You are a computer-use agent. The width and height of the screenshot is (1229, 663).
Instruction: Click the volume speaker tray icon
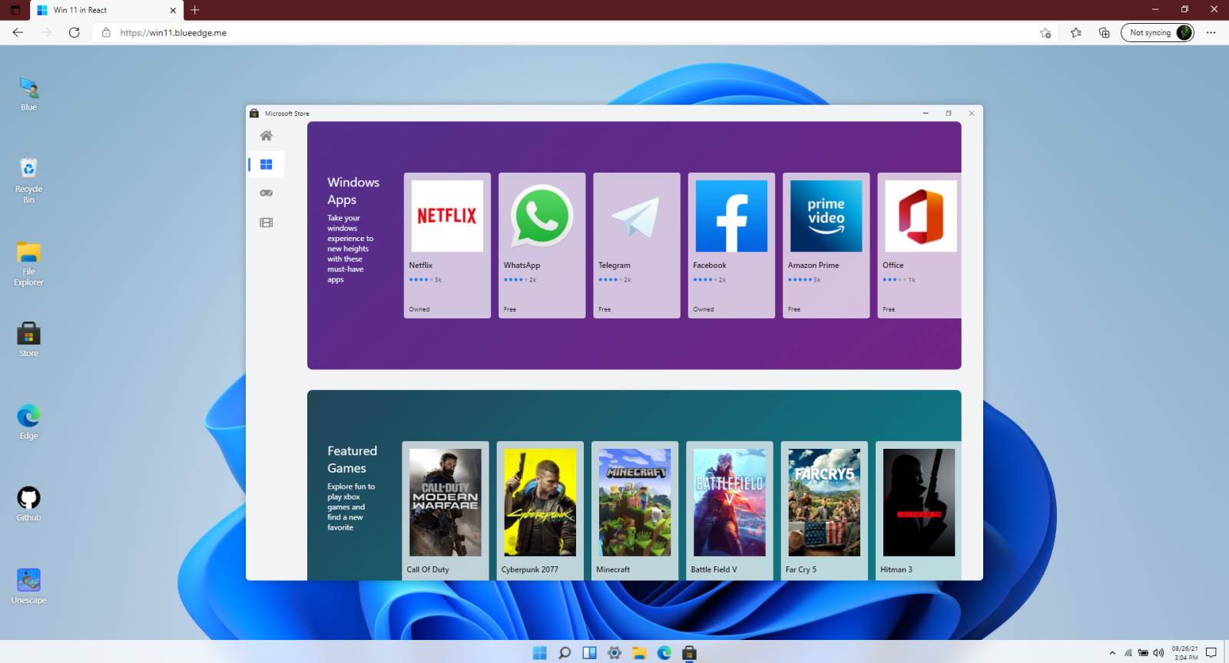point(1158,653)
